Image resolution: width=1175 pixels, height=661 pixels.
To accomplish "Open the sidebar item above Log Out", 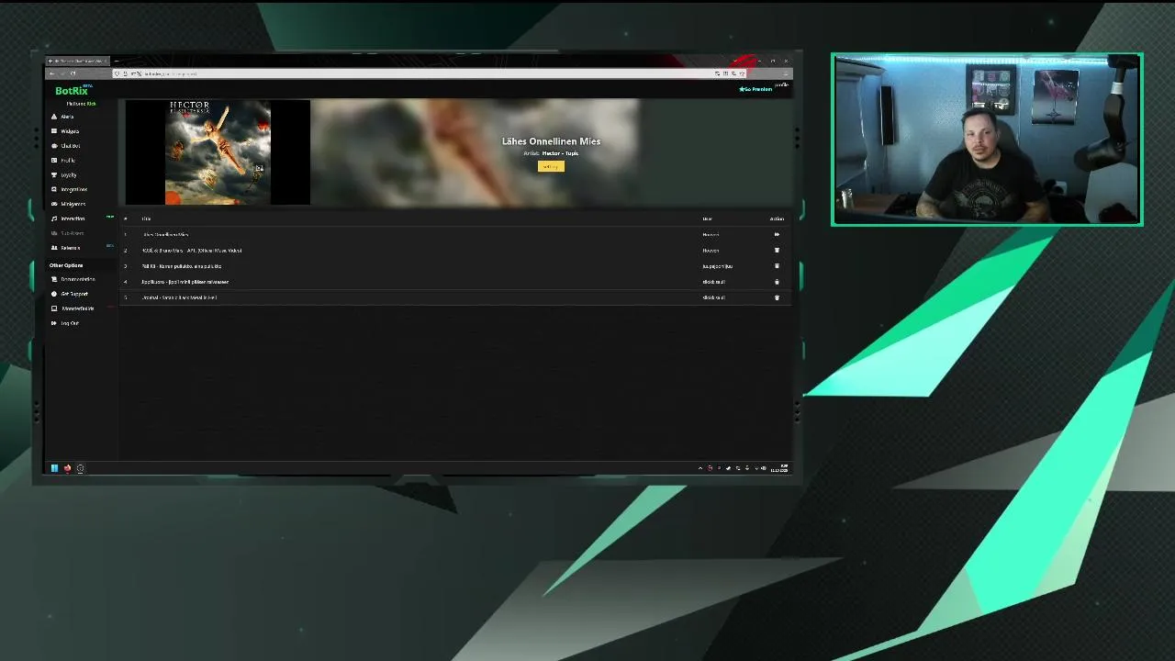I will point(74,308).
